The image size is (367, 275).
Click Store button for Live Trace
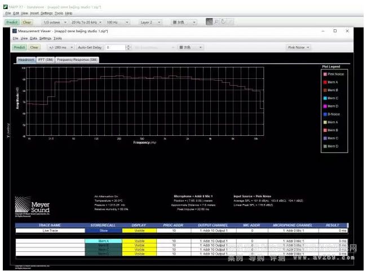coord(103,230)
